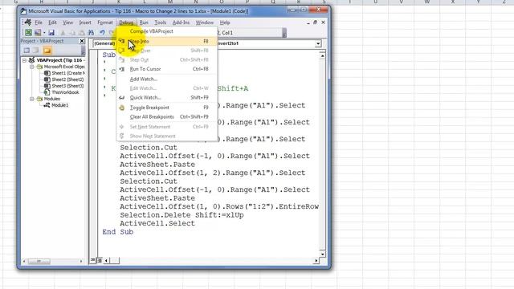Click Full Module View button at code window bottom
This screenshot has height=289, width=514.
coord(100,260)
